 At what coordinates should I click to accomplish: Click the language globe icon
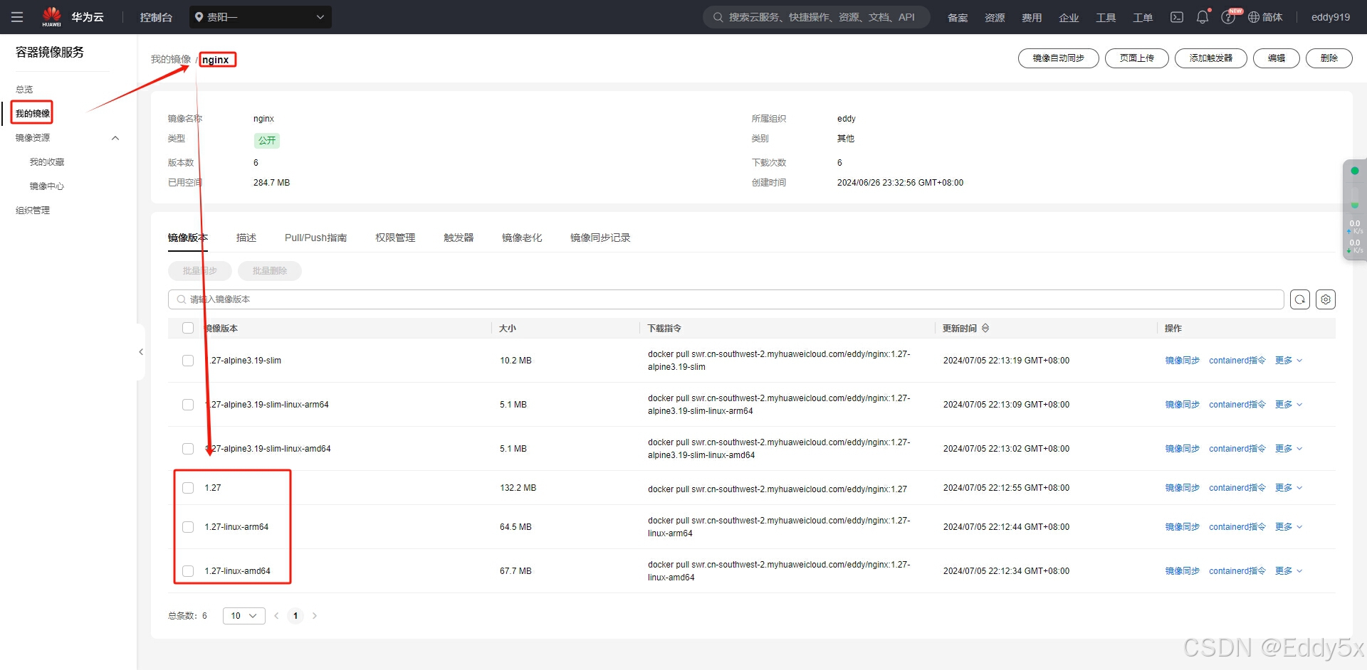click(x=1254, y=17)
